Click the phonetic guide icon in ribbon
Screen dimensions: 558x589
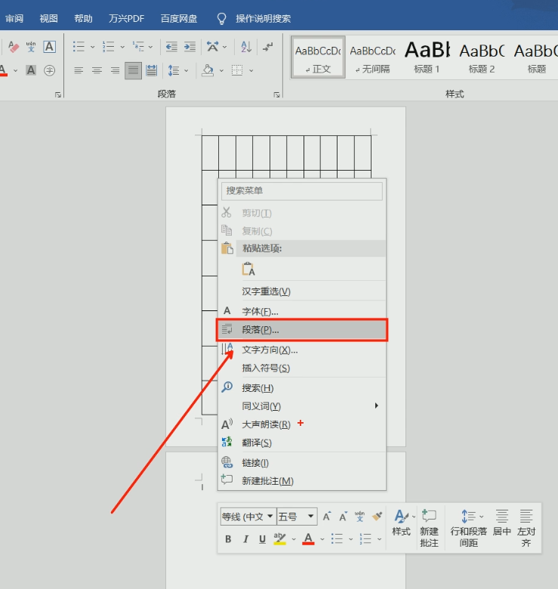pos(31,47)
